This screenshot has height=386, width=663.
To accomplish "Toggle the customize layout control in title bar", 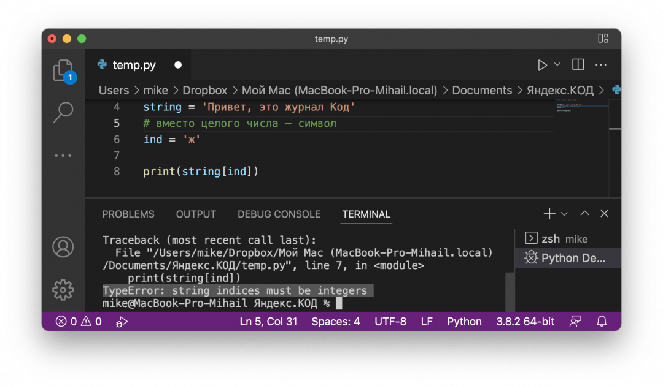I will (603, 39).
